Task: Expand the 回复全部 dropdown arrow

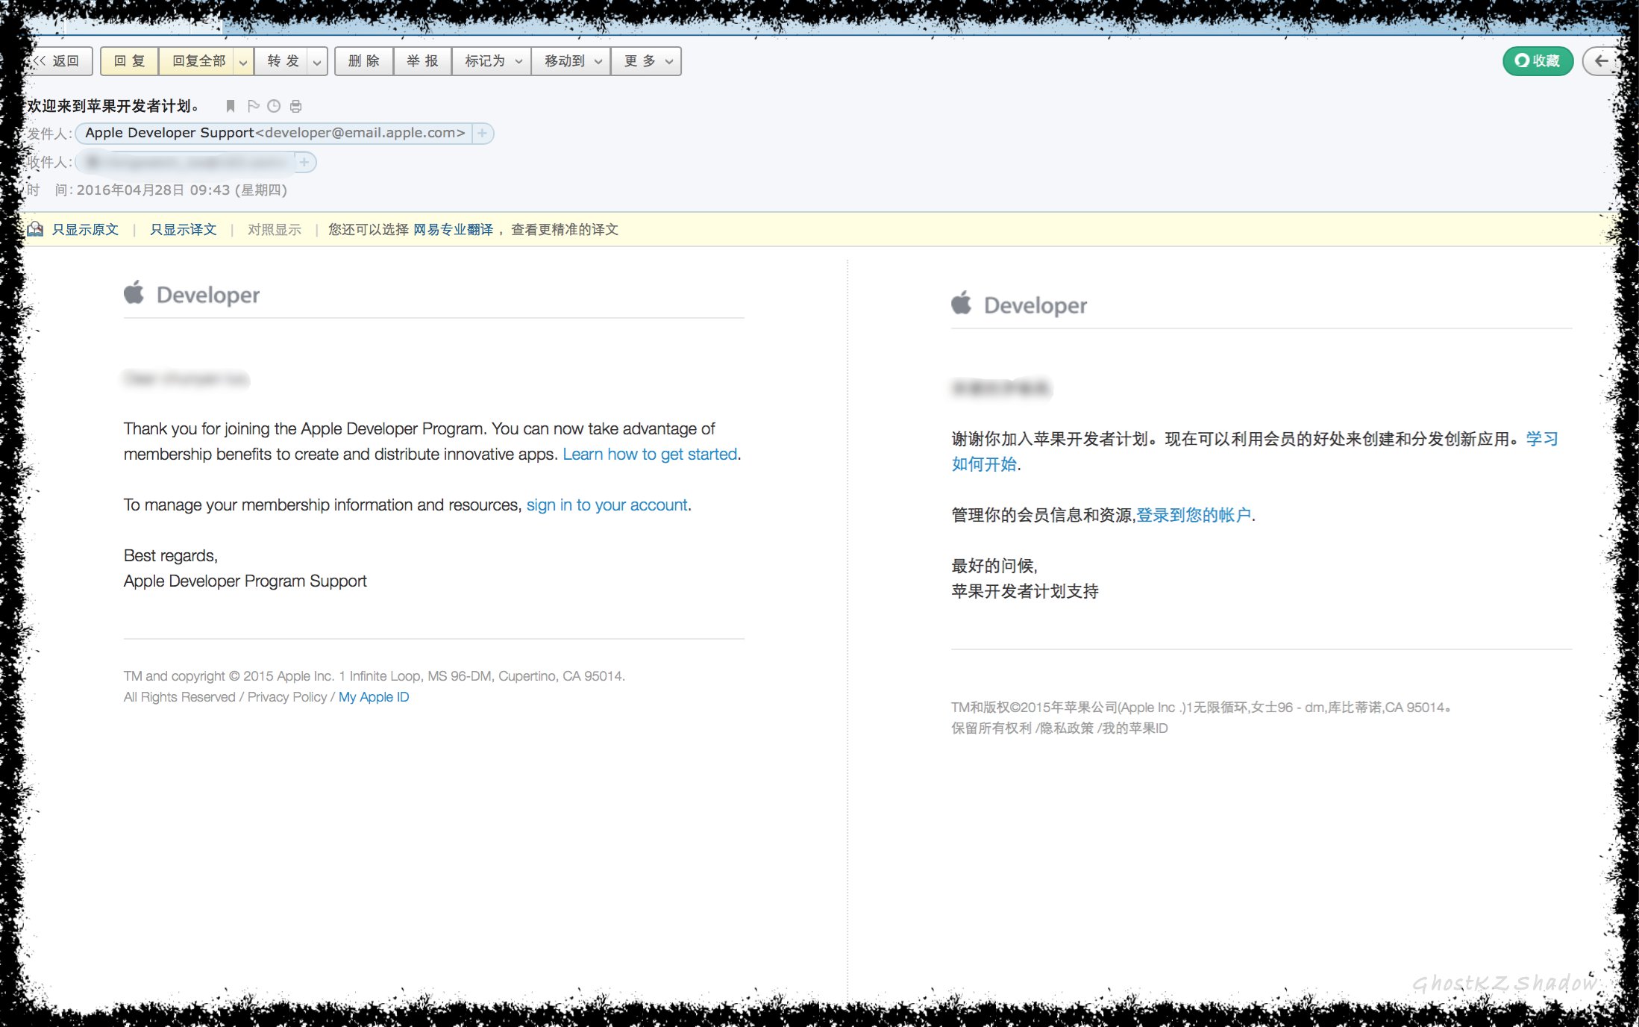Action: tap(243, 62)
